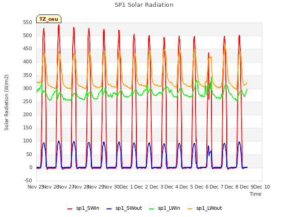Image resolution: width=289 pixels, height=217 pixels.
Task: Click the -50 y-axis tick label
Action: (x=28, y=180)
